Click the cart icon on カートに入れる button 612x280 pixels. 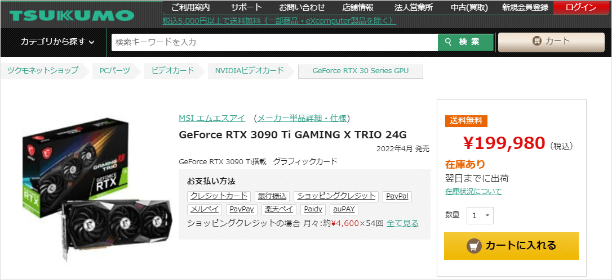[x=474, y=245]
